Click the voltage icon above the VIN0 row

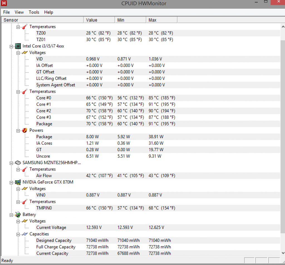[25, 189]
